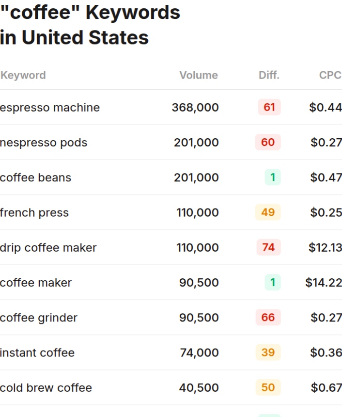The width and height of the screenshot is (342, 417).
Task: Select the coffee beans keyword
Action: tap(36, 177)
